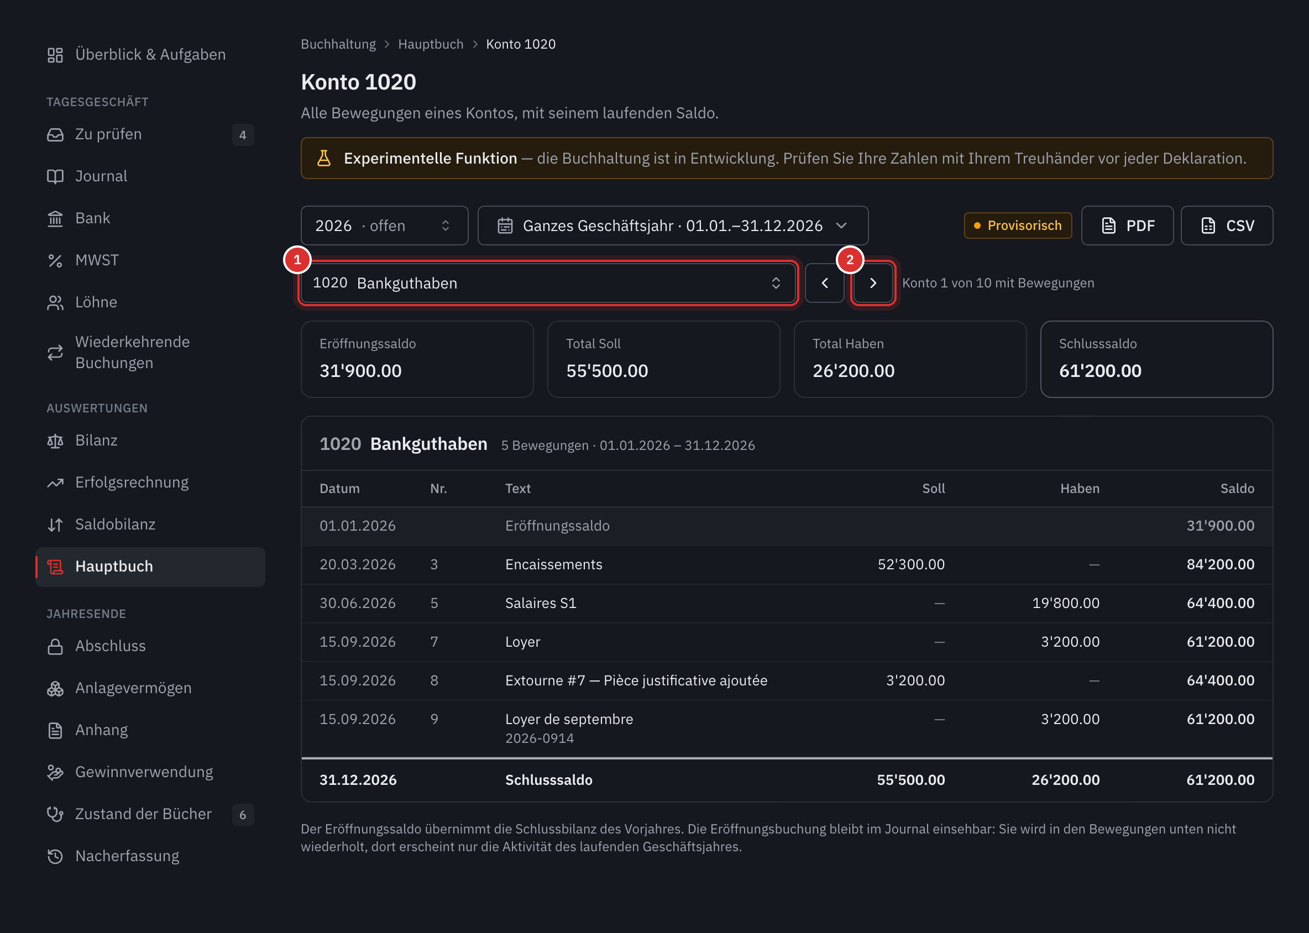This screenshot has width=1309, height=933.
Task: Click the Total Soll card value 55'500.00
Action: 607,370
